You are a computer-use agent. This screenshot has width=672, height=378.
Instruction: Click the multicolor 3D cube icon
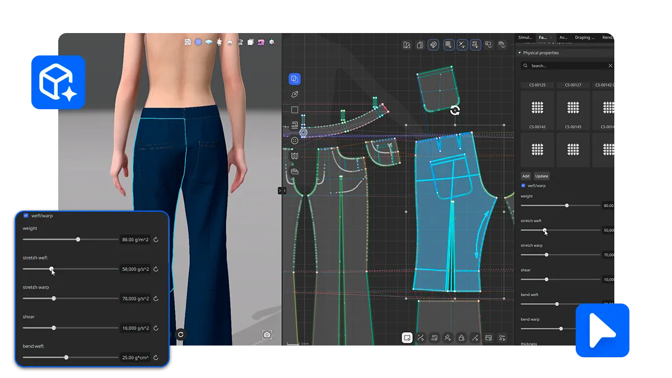(x=272, y=41)
